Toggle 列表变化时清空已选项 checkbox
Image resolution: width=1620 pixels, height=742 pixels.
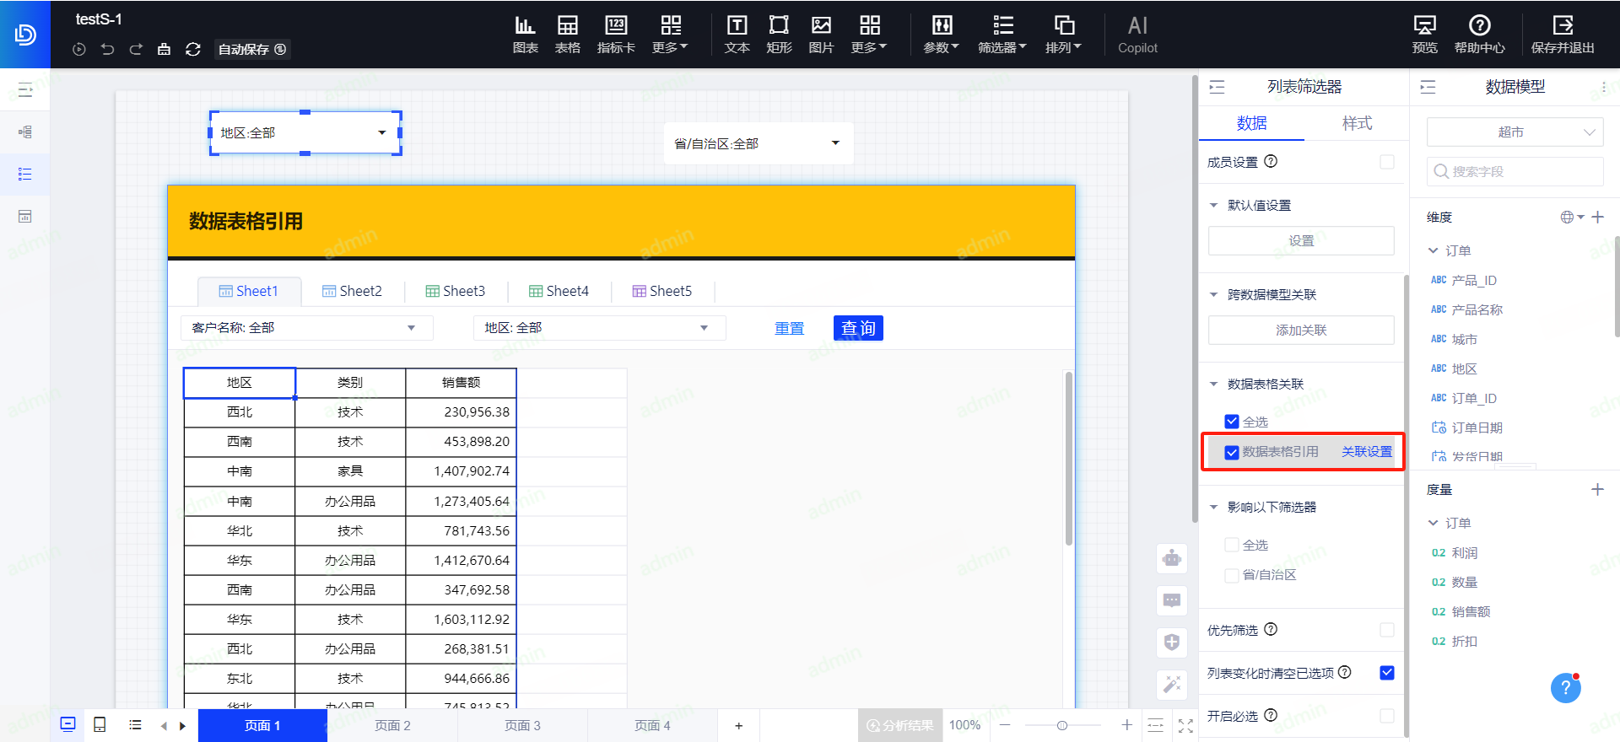pyautogui.click(x=1386, y=673)
